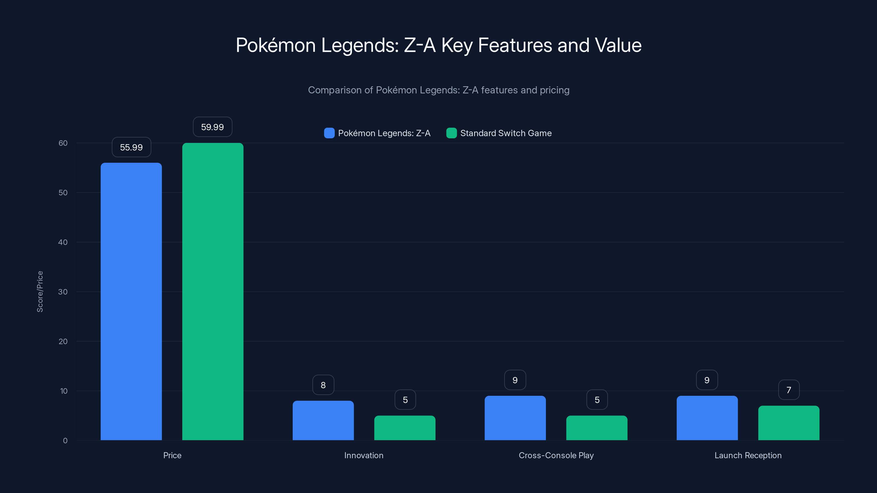Click the 8 label above the Innovation bar
Screen dimensions: 877x493
pyautogui.click(x=323, y=385)
